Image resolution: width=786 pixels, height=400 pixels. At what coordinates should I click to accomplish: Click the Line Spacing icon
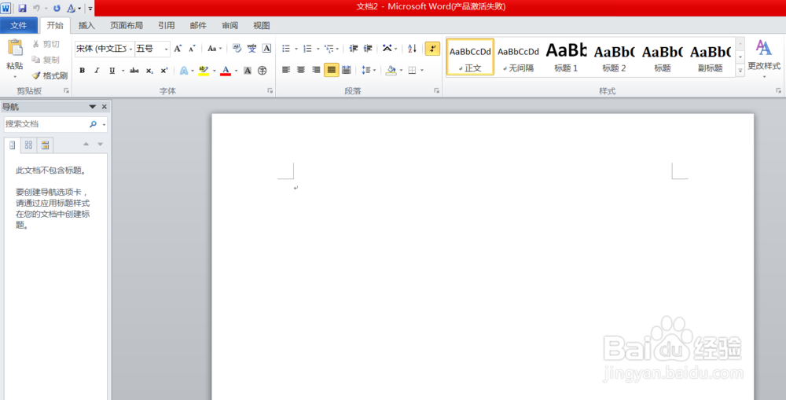(x=366, y=70)
